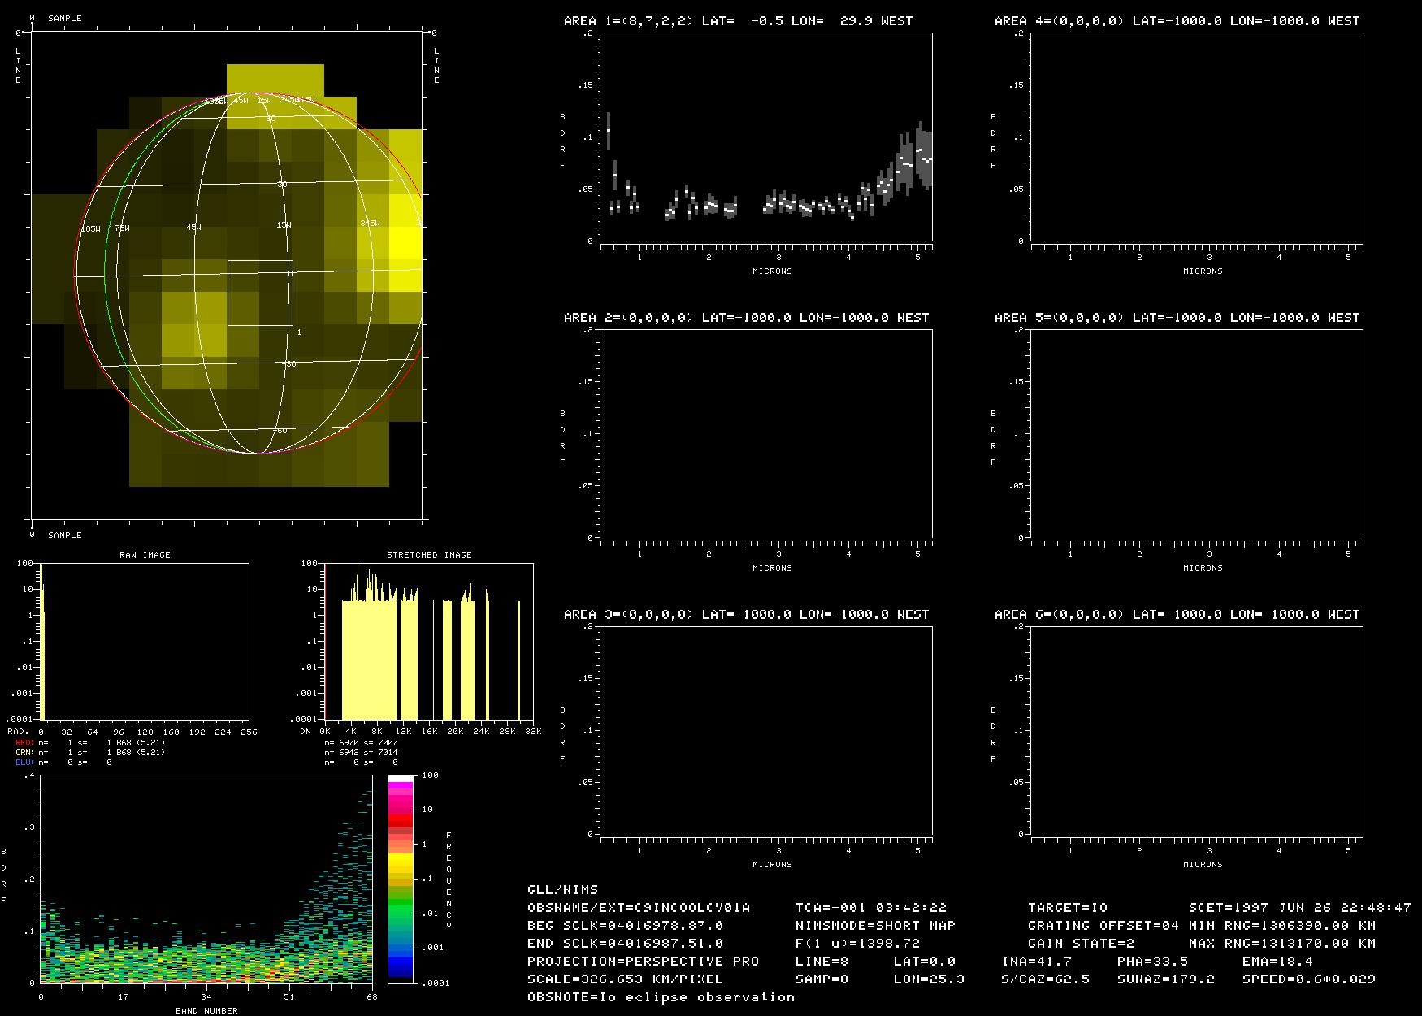Click the GLL/NIMS header text
This screenshot has width=1422, height=1016.
click(562, 890)
